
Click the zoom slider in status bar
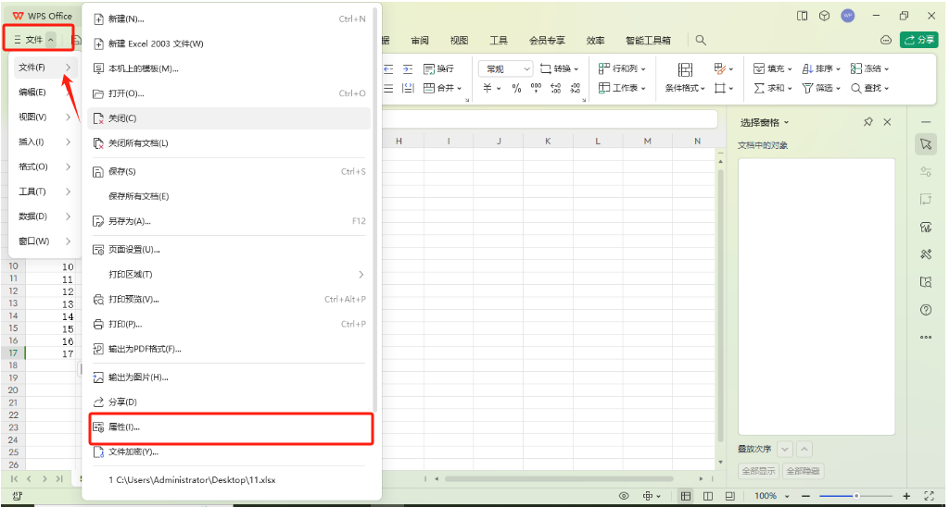click(855, 496)
